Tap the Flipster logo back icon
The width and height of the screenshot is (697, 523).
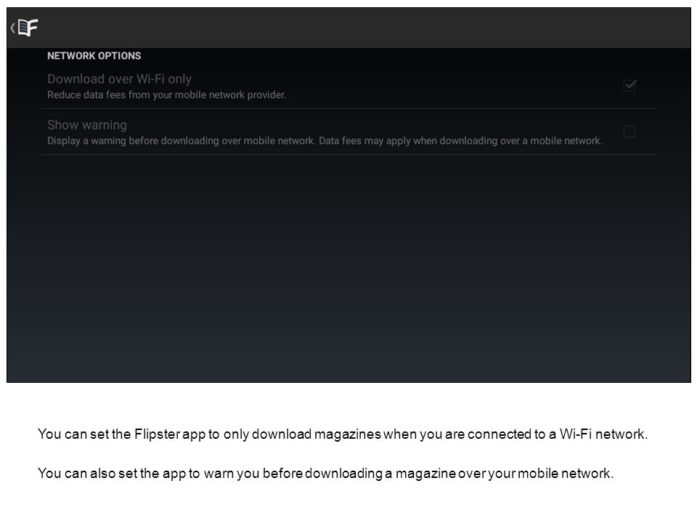pyautogui.click(x=25, y=28)
